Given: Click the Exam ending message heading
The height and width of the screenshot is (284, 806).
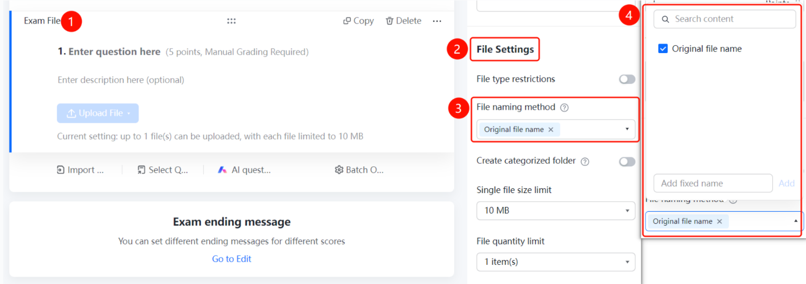Looking at the screenshot, I should coord(232,222).
